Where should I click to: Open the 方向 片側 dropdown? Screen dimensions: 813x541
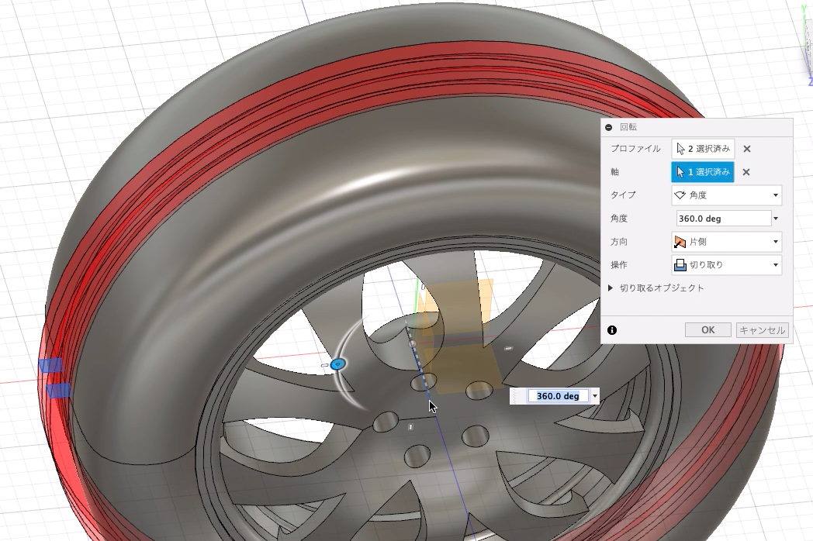click(x=726, y=242)
